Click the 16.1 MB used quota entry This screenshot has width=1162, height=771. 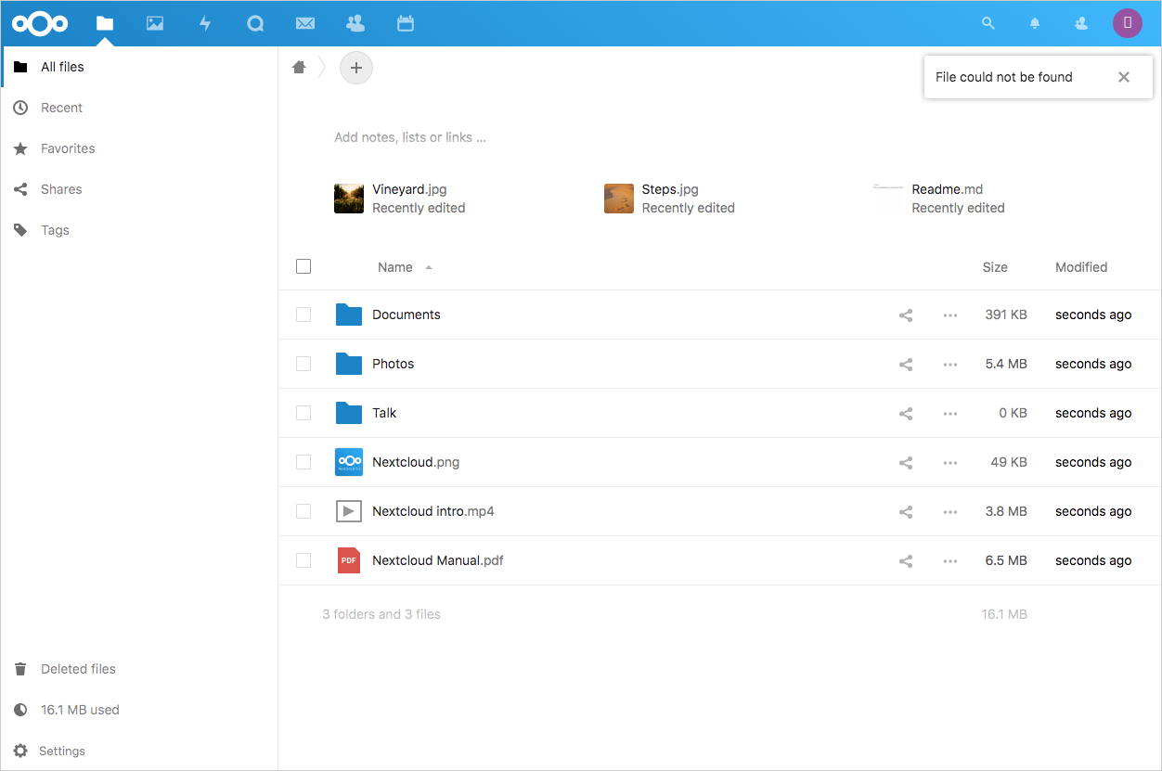(x=139, y=710)
